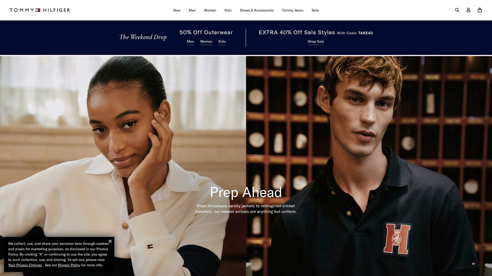Image resolution: width=492 pixels, height=276 pixels.
Task: Select Men under 50% Off Outerwear
Action: point(190,42)
